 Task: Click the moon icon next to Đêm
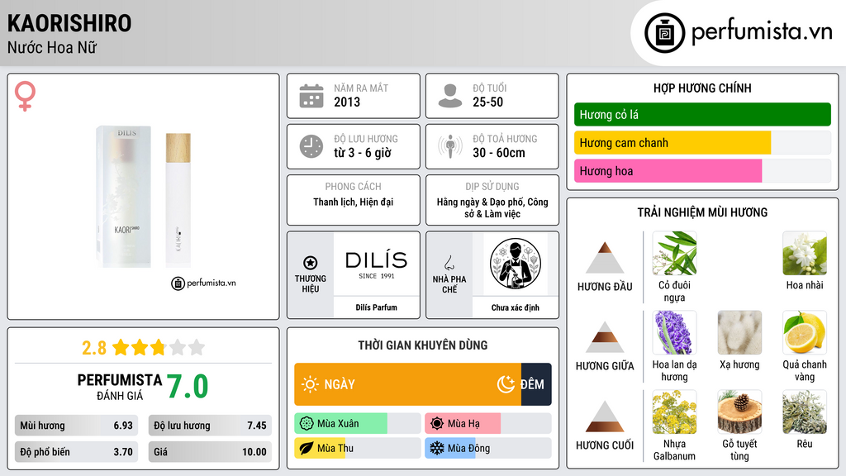click(506, 384)
